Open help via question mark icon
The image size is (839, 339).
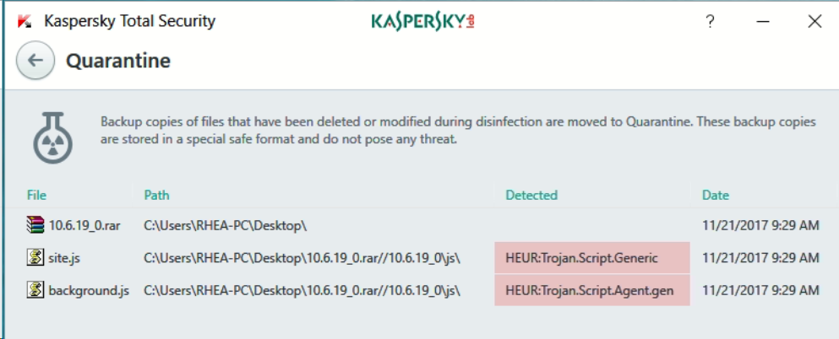[711, 22]
